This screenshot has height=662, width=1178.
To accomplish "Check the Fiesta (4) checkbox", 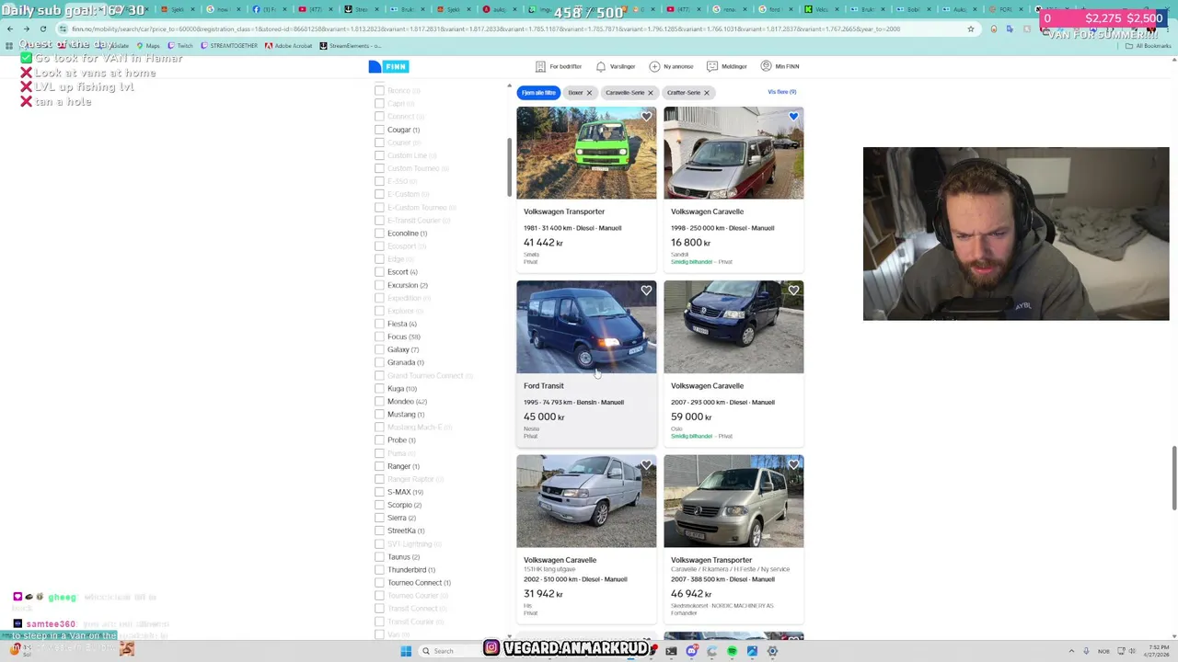I will click(x=379, y=324).
